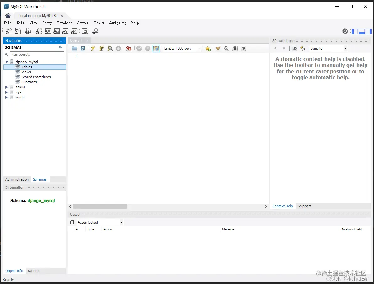Stop query execution icon
Screen dimensions: 374x284
(x=118, y=48)
